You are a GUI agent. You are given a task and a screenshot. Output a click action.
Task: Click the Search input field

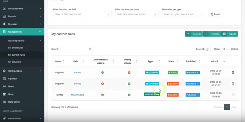pos(76,49)
